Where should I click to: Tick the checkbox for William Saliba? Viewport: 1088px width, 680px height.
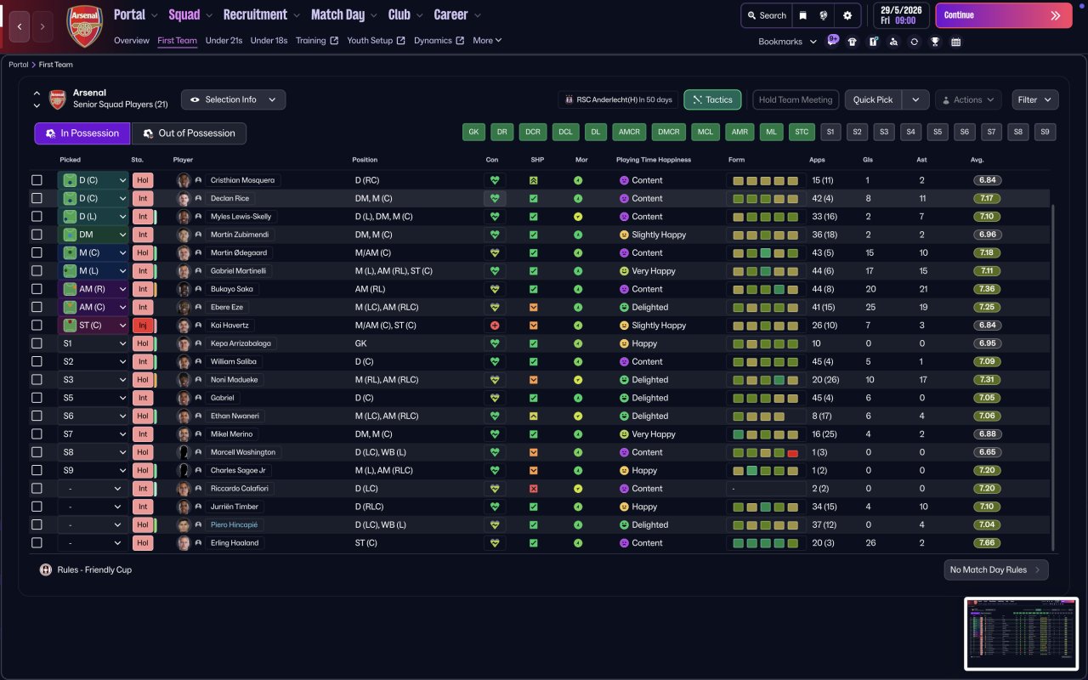click(37, 361)
